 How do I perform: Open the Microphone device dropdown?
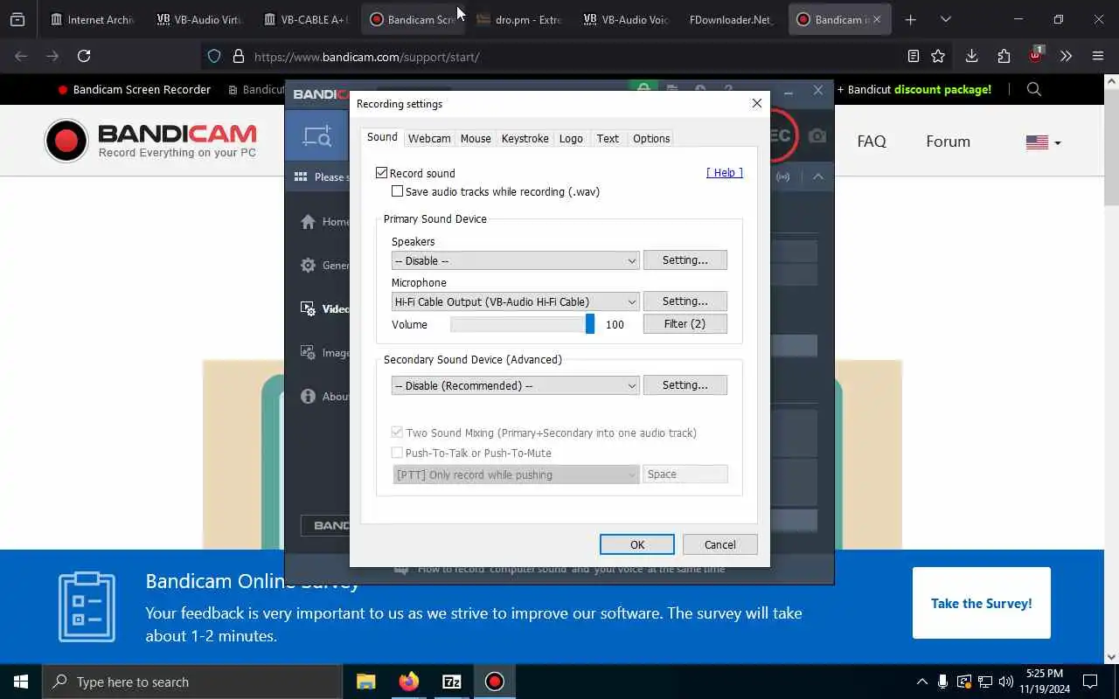point(516,301)
